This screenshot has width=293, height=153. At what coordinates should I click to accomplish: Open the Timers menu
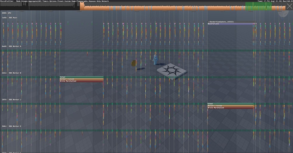click(45, 1)
